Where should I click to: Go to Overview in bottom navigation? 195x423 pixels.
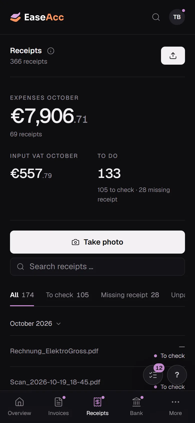coord(19,406)
